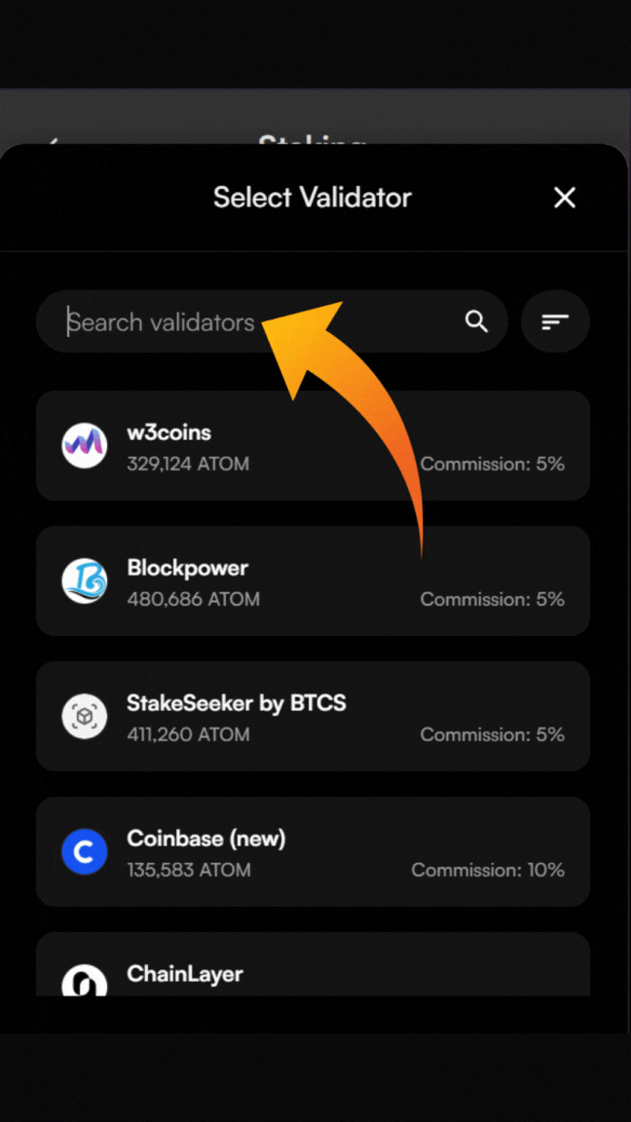Click the blue Coinbase logo
The width and height of the screenshot is (631, 1122).
pos(85,852)
